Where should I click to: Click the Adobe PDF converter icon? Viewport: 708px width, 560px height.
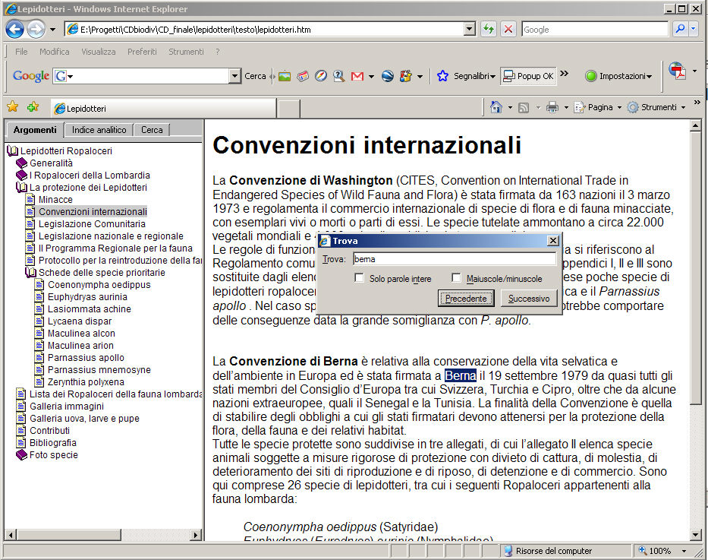coord(678,71)
